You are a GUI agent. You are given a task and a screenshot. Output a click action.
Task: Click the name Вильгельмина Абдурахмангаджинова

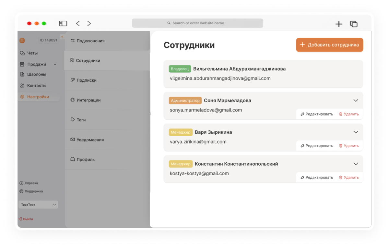click(239, 69)
